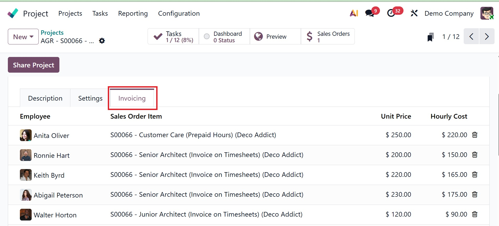Click the Share Project button
The width and height of the screenshot is (499, 226).
coord(33,65)
